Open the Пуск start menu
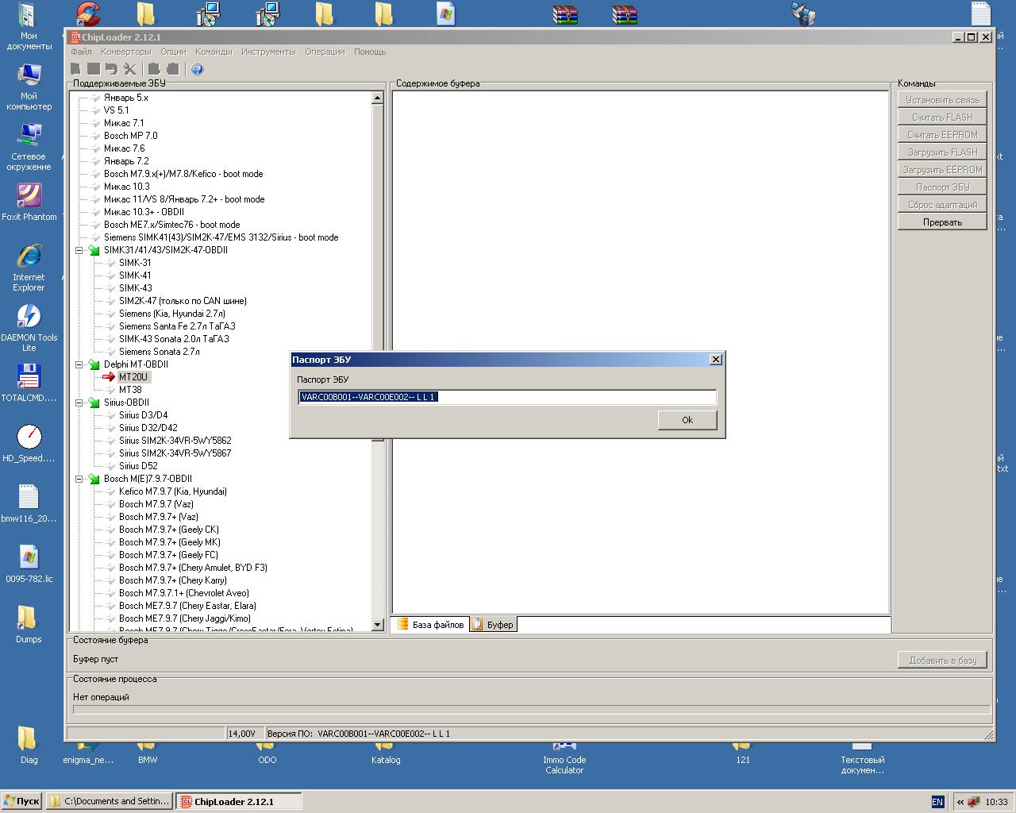1016x813 pixels. pos(21,801)
